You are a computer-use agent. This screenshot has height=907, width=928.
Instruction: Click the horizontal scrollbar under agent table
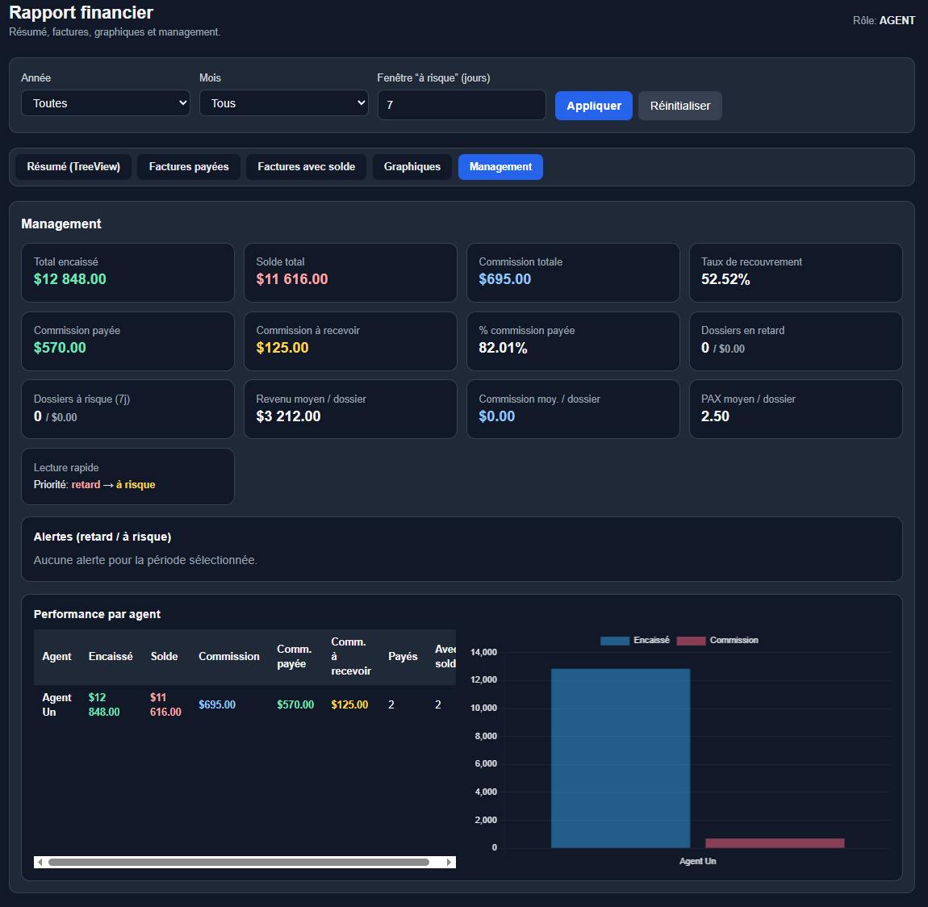[238, 863]
